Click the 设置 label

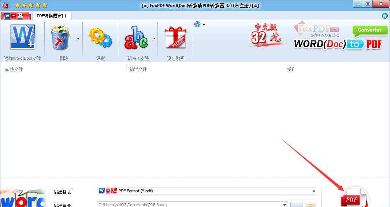click(100, 59)
